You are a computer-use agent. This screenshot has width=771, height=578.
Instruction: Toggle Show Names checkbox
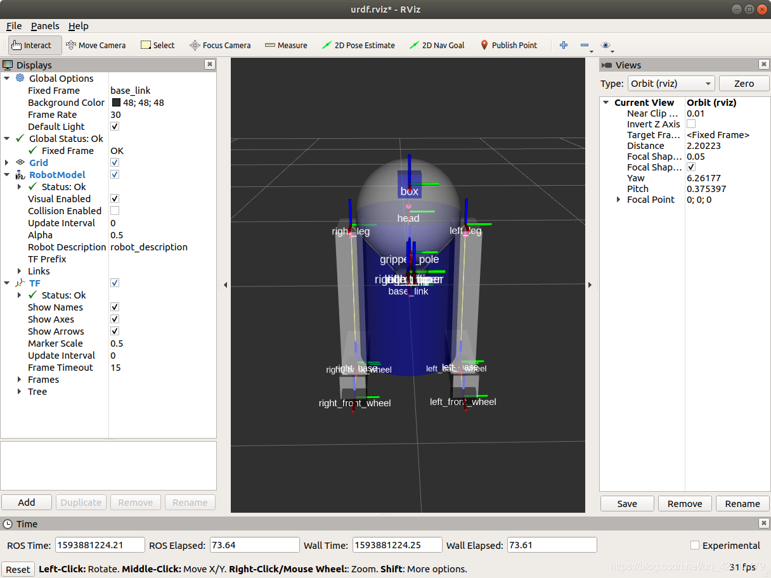[115, 307]
